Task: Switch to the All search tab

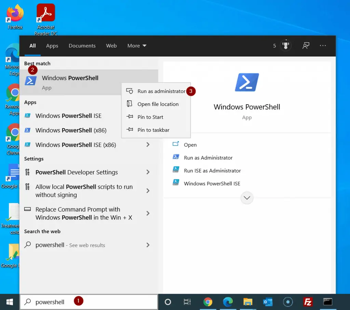Action: (x=32, y=45)
